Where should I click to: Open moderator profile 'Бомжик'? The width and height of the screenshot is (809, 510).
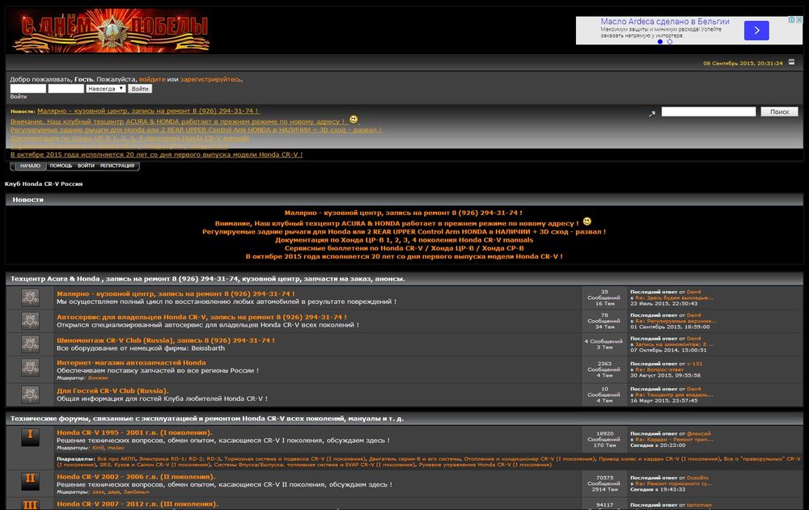coord(98,378)
